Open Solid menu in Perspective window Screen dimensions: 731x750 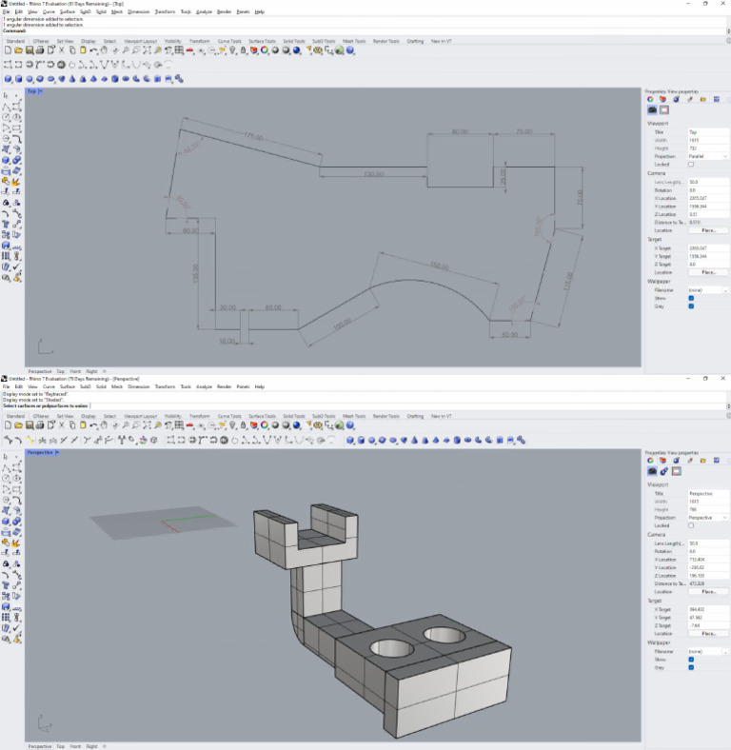pos(101,386)
